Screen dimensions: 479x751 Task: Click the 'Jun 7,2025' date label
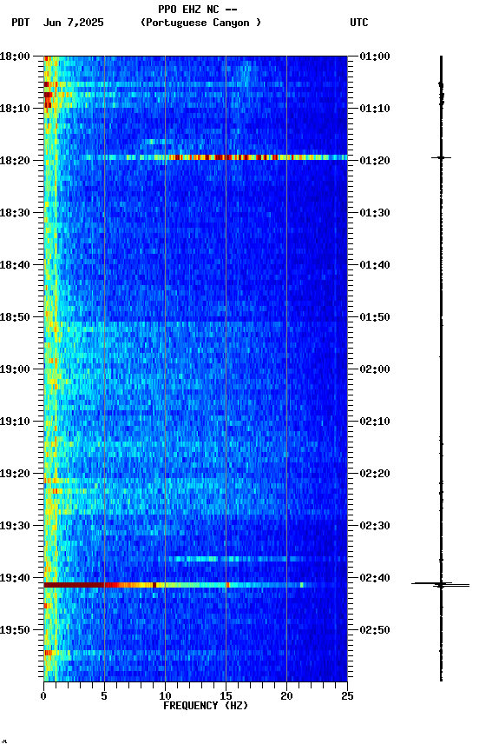[73, 23]
